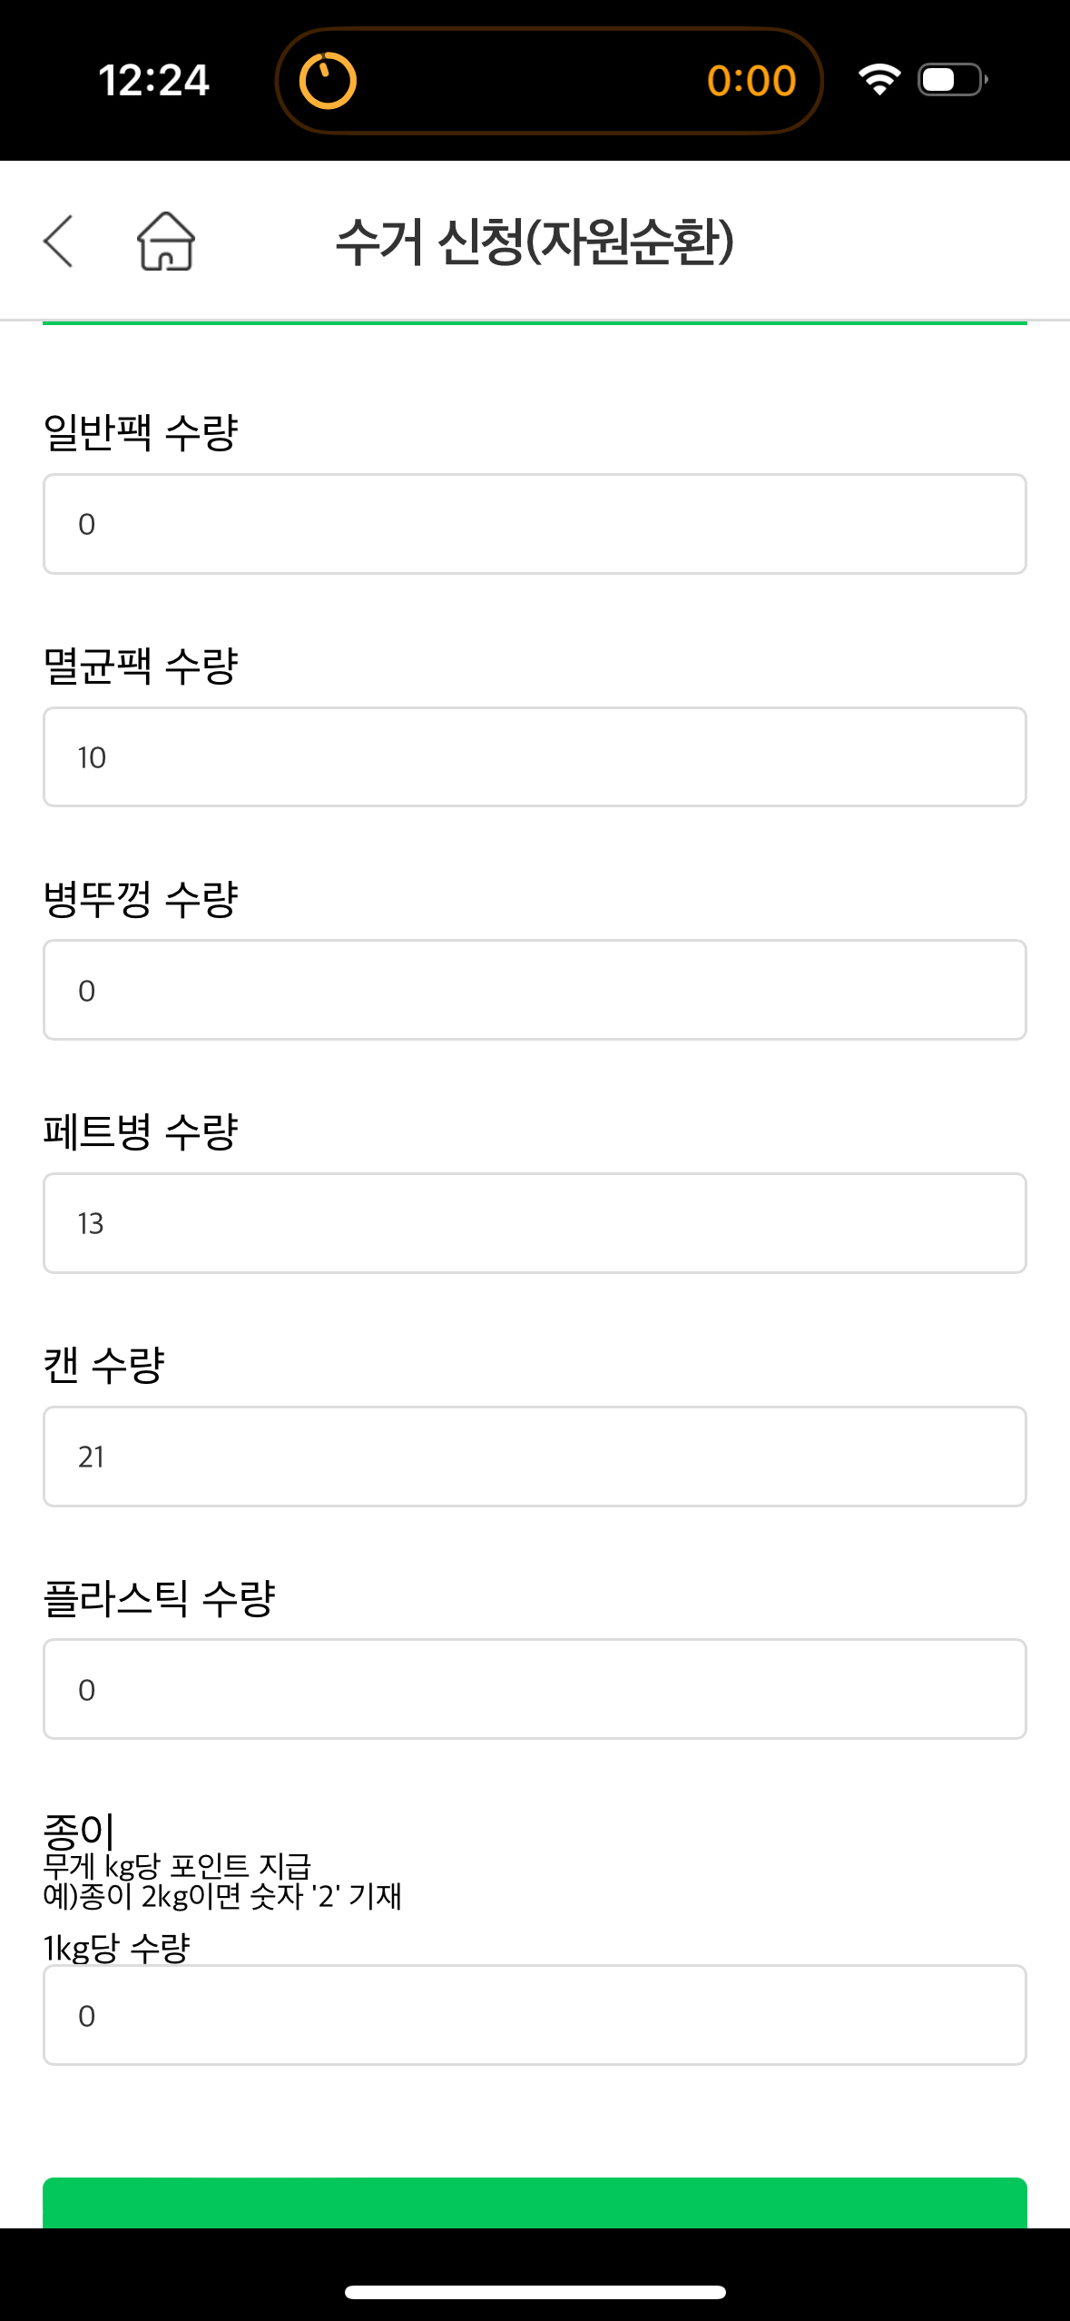Tap the battery status icon
1070x2321 pixels.
[951, 80]
